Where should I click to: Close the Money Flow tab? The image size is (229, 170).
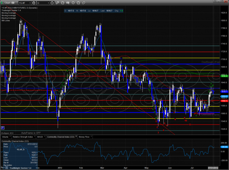tap(91, 137)
